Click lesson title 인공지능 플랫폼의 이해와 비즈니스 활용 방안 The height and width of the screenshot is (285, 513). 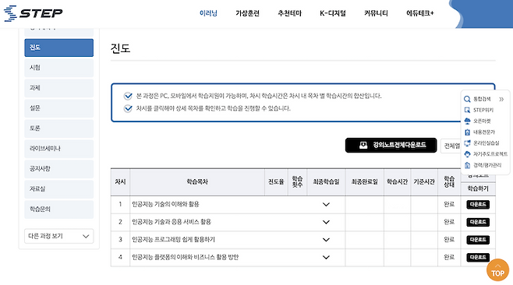pyautogui.click(x=186, y=257)
